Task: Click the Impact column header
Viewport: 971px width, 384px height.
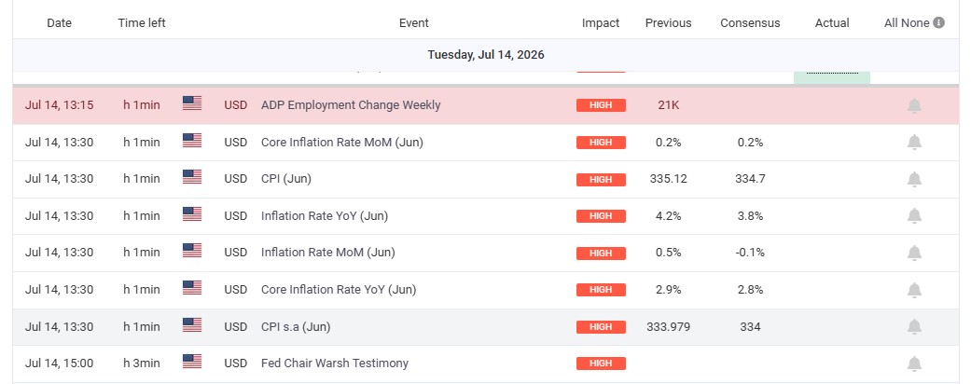Action: [x=600, y=23]
